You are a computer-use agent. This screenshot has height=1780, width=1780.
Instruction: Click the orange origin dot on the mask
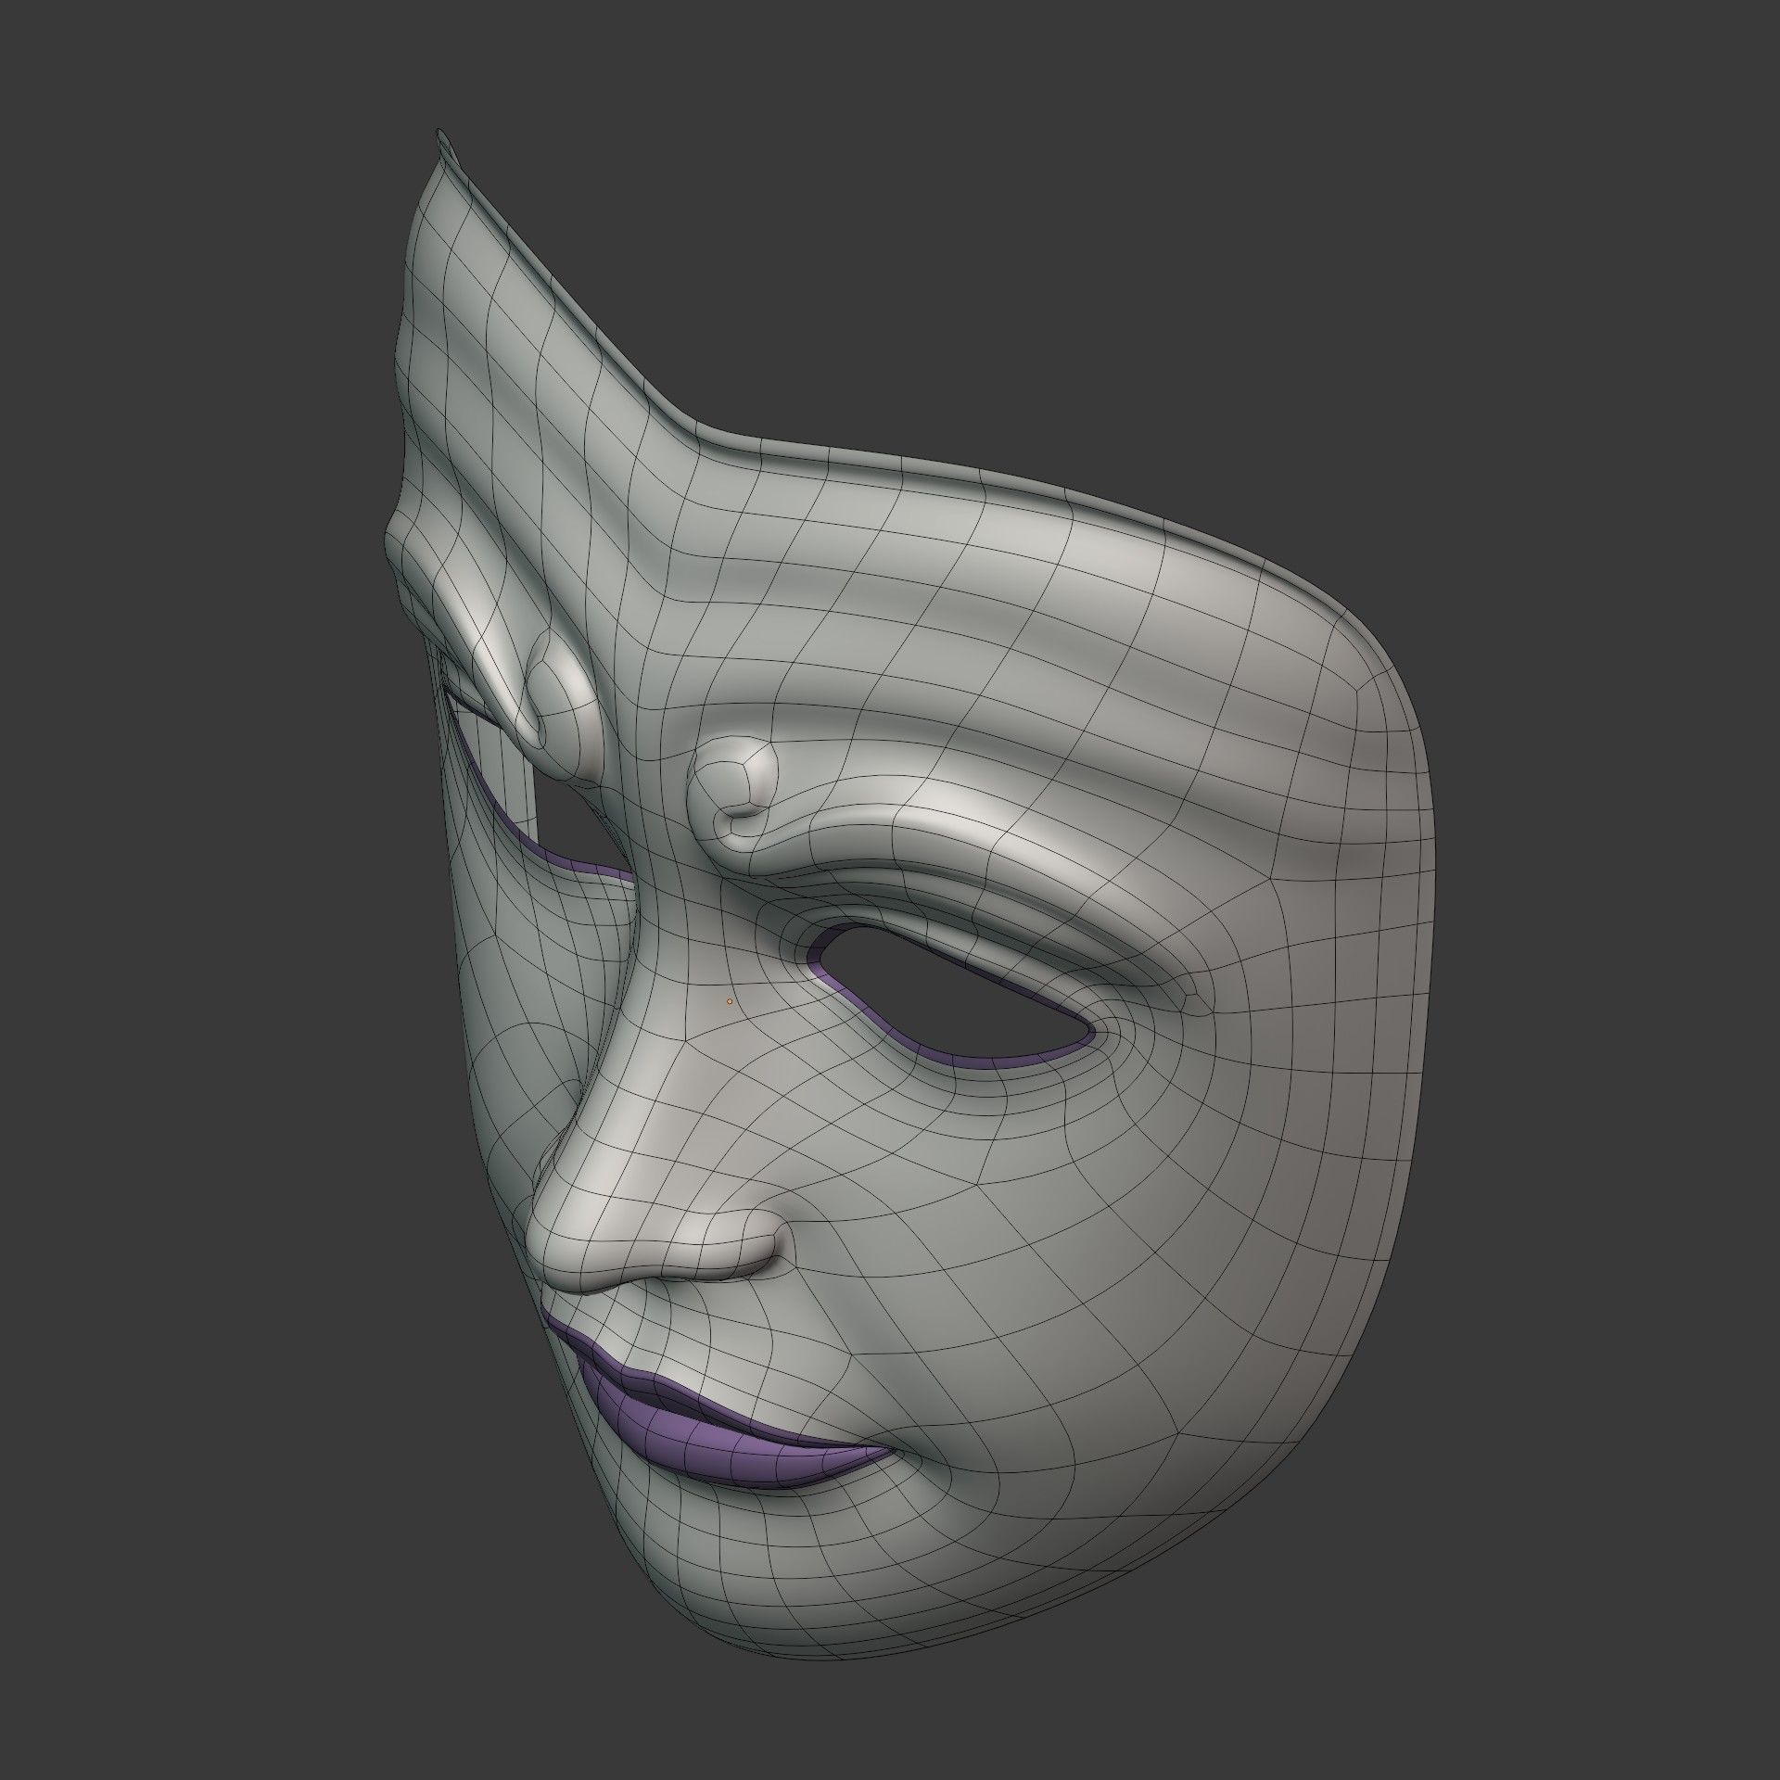tap(731, 1001)
